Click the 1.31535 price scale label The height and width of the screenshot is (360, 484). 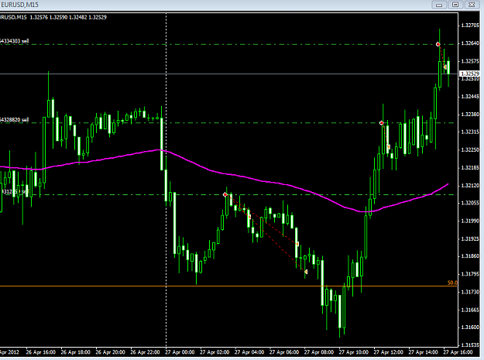[x=470, y=345]
